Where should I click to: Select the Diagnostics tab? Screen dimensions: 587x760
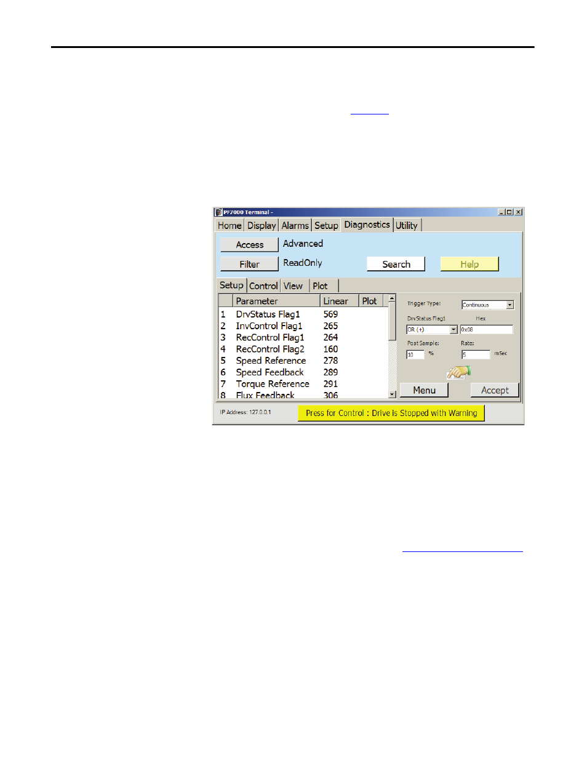click(x=367, y=225)
